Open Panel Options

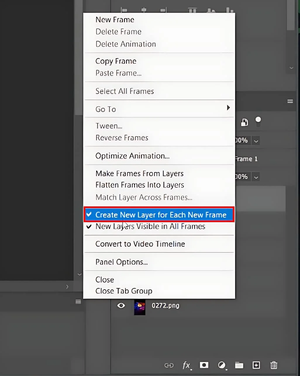[122, 262]
